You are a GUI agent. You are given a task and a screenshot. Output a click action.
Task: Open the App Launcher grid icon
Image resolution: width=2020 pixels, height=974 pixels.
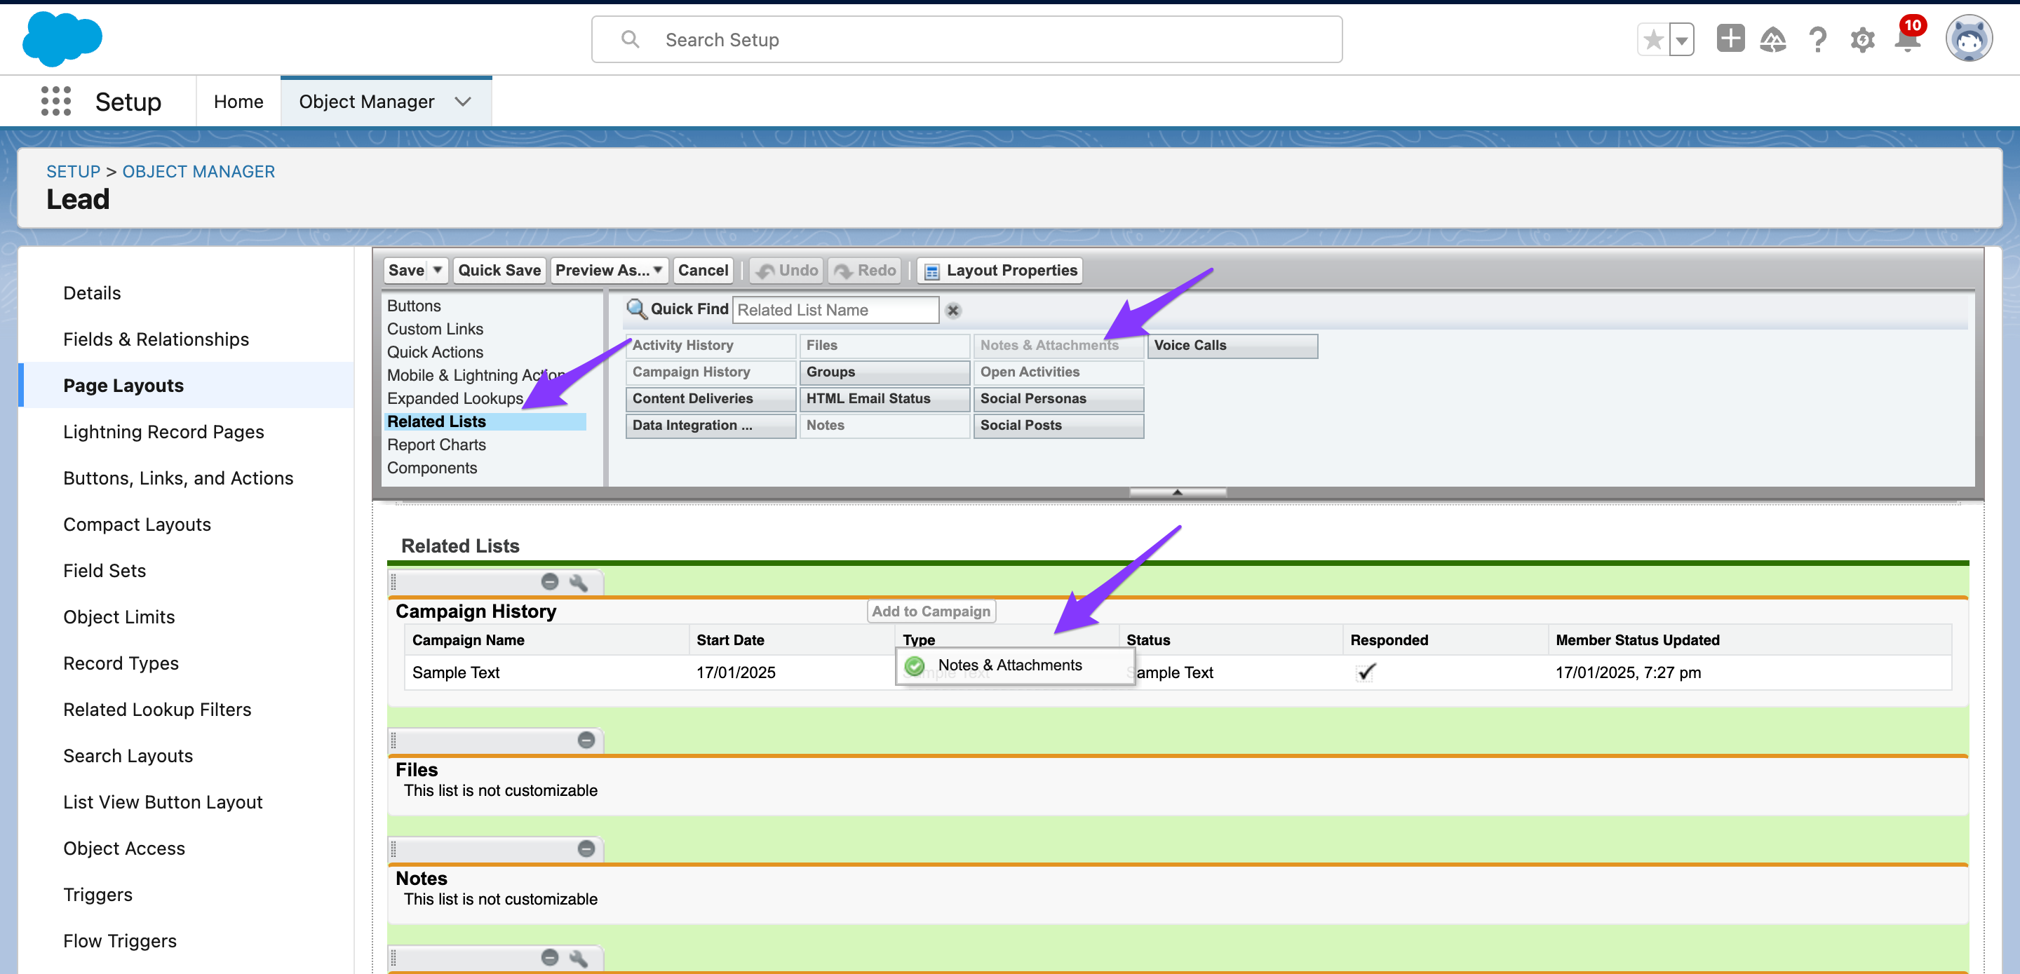[x=55, y=102]
